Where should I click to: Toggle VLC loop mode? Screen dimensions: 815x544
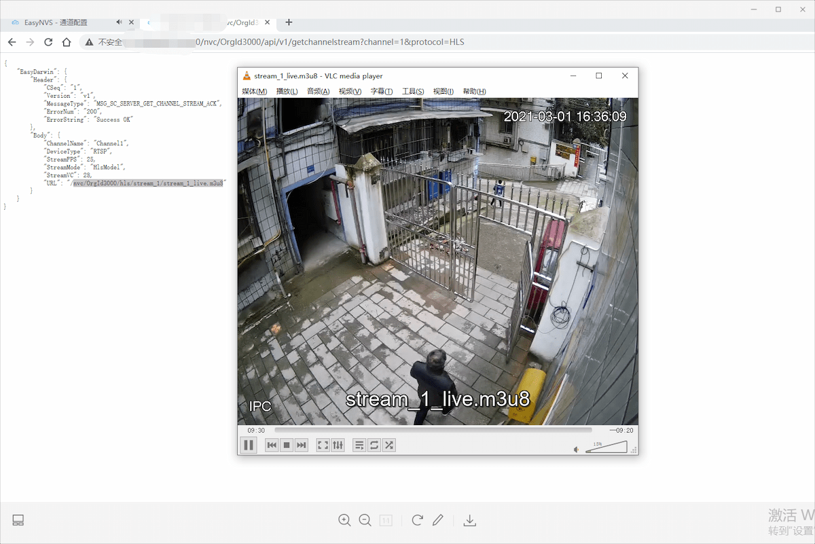coord(374,446)
